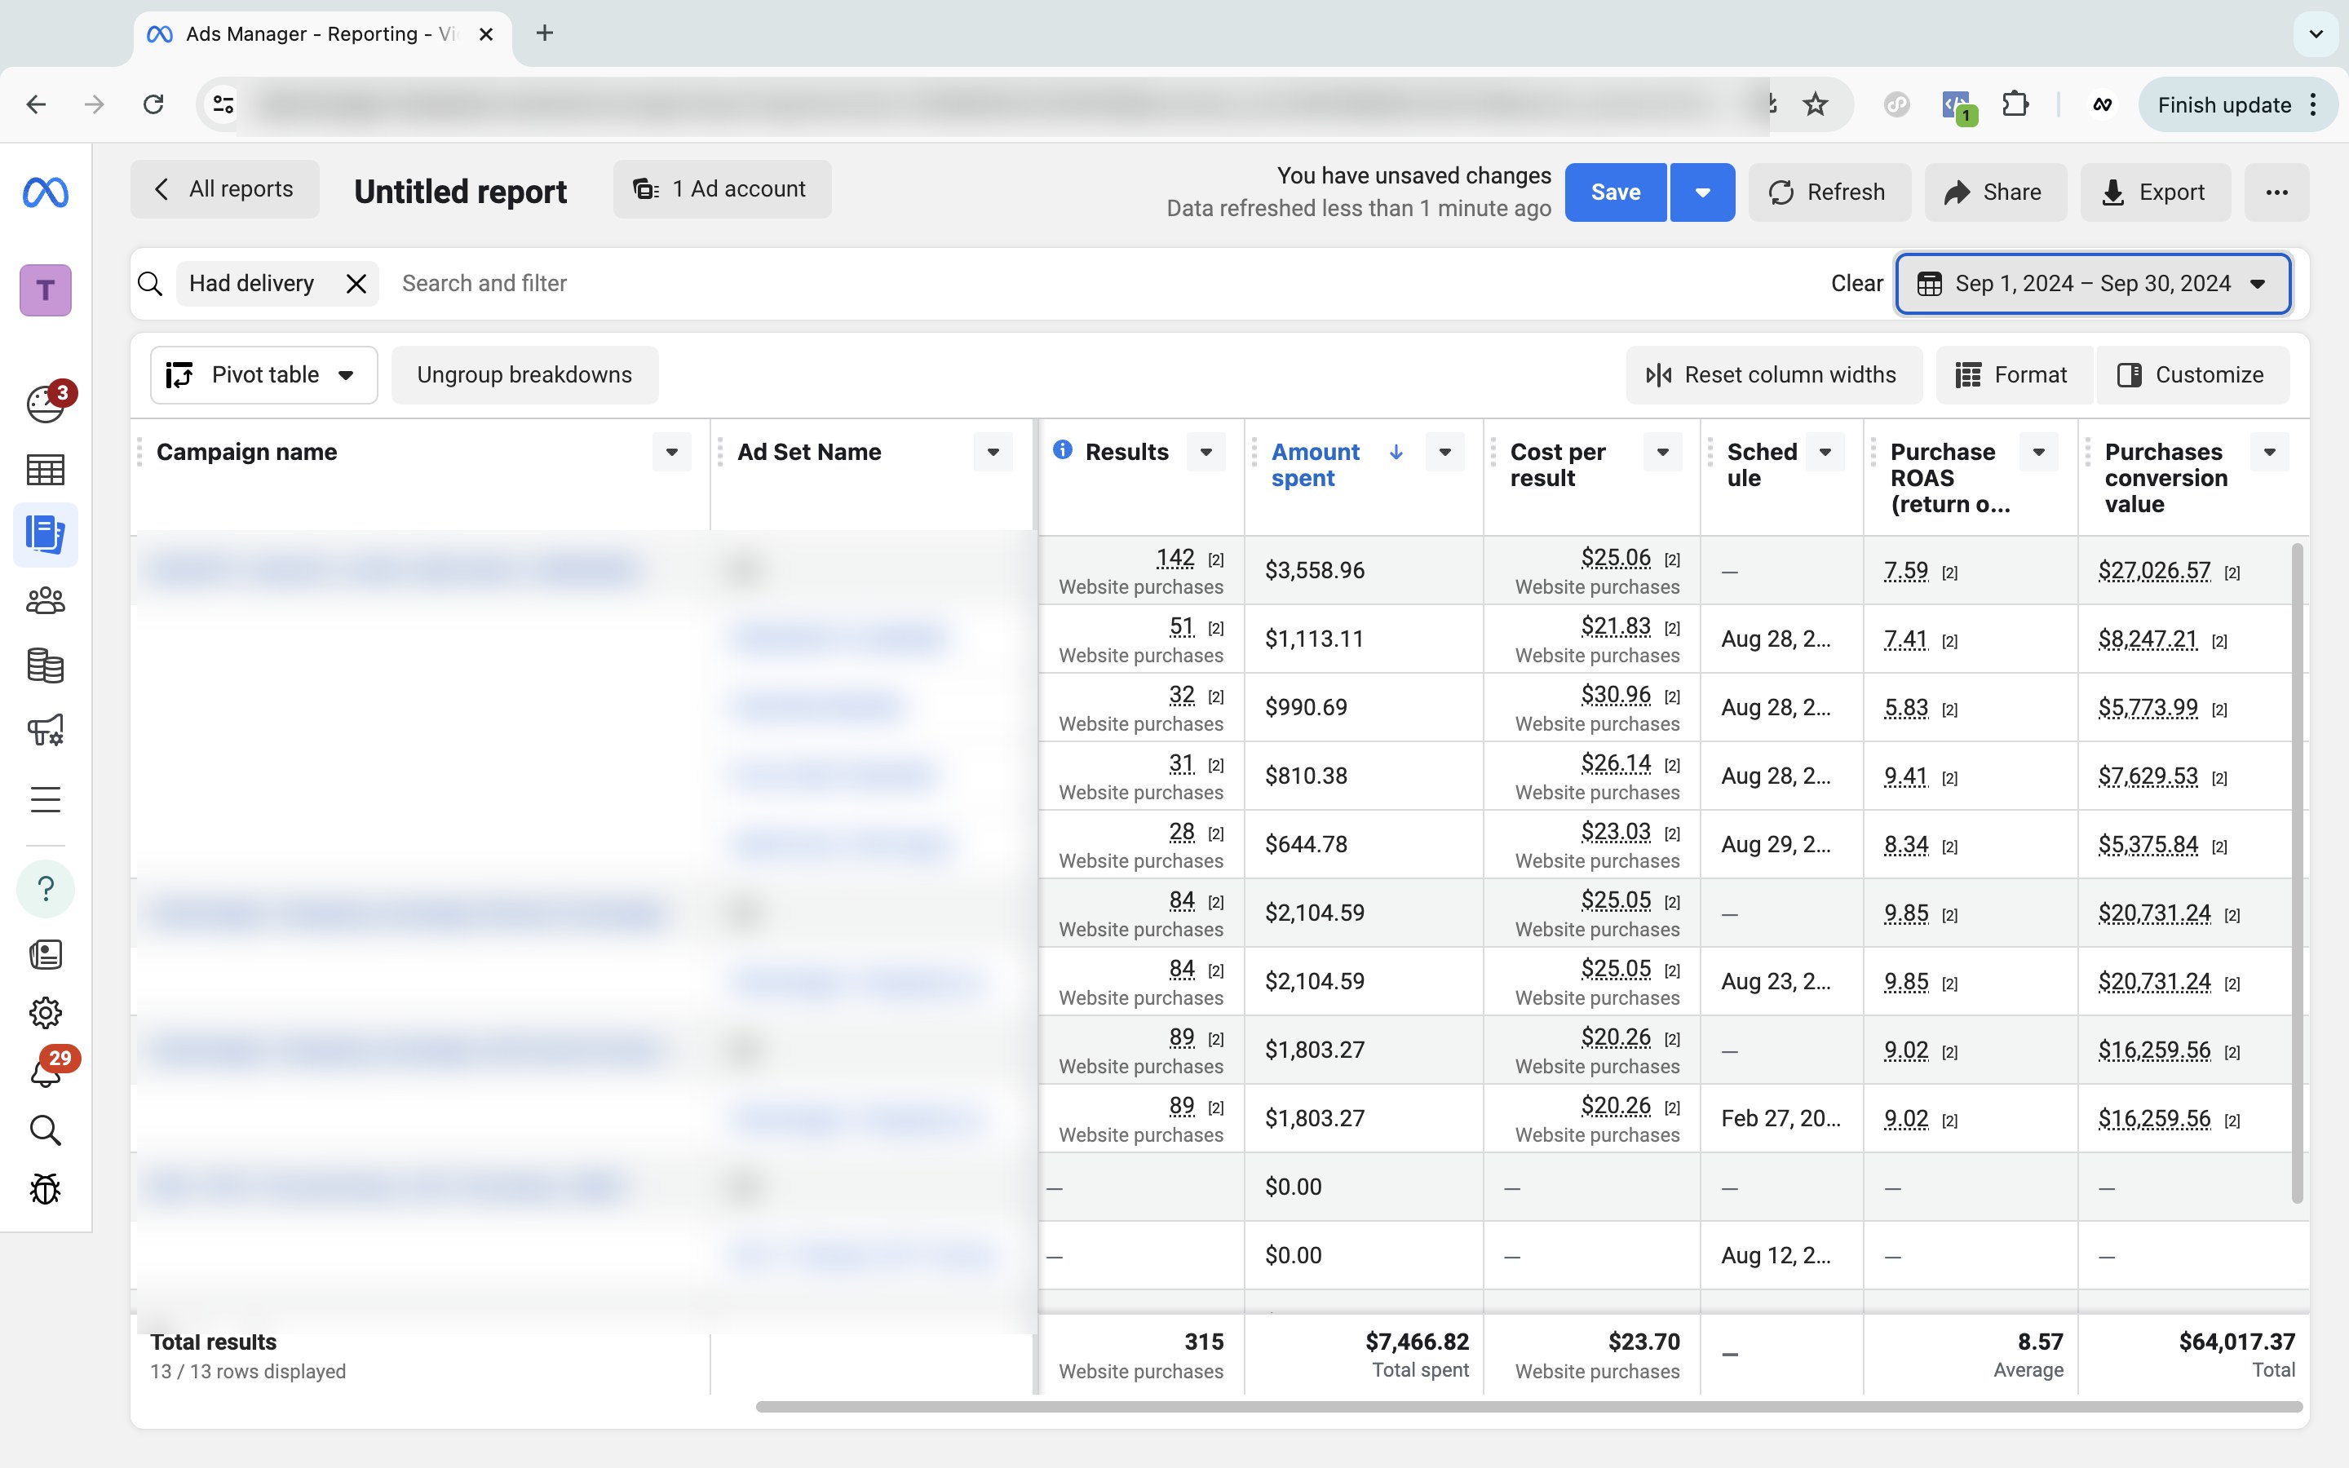Open Purchase ROAS column dropdown arrow
The height and width of the screenshot is (1468, 2349).
(x=2039, y=453)
